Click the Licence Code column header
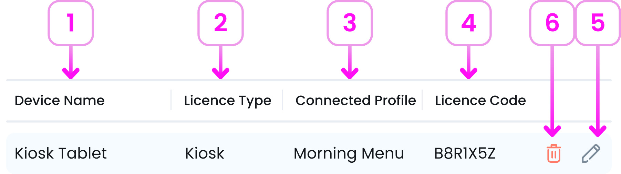Viewport: 621px width, 174px height. click(x=480, y=101)
